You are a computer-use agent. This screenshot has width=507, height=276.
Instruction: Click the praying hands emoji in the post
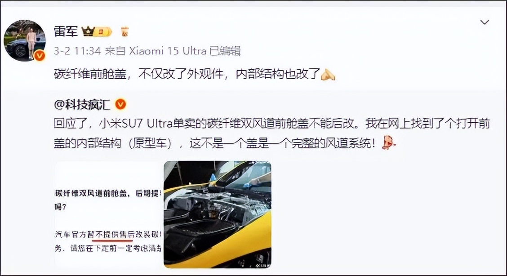[328, 75]
